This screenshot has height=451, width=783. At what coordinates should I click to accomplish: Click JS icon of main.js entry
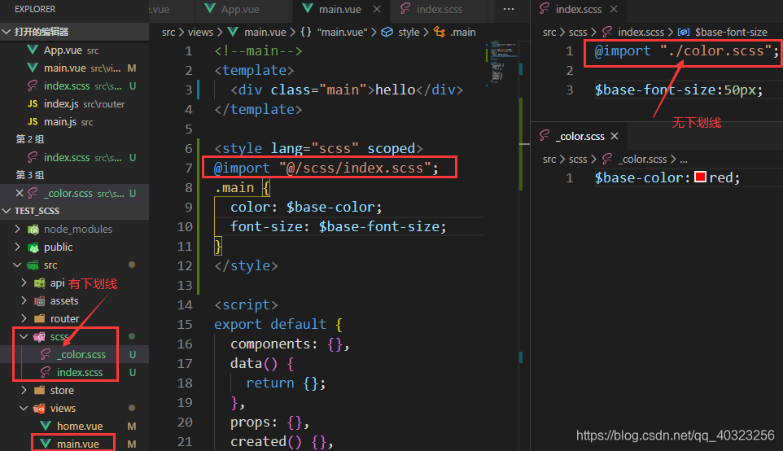33,122
